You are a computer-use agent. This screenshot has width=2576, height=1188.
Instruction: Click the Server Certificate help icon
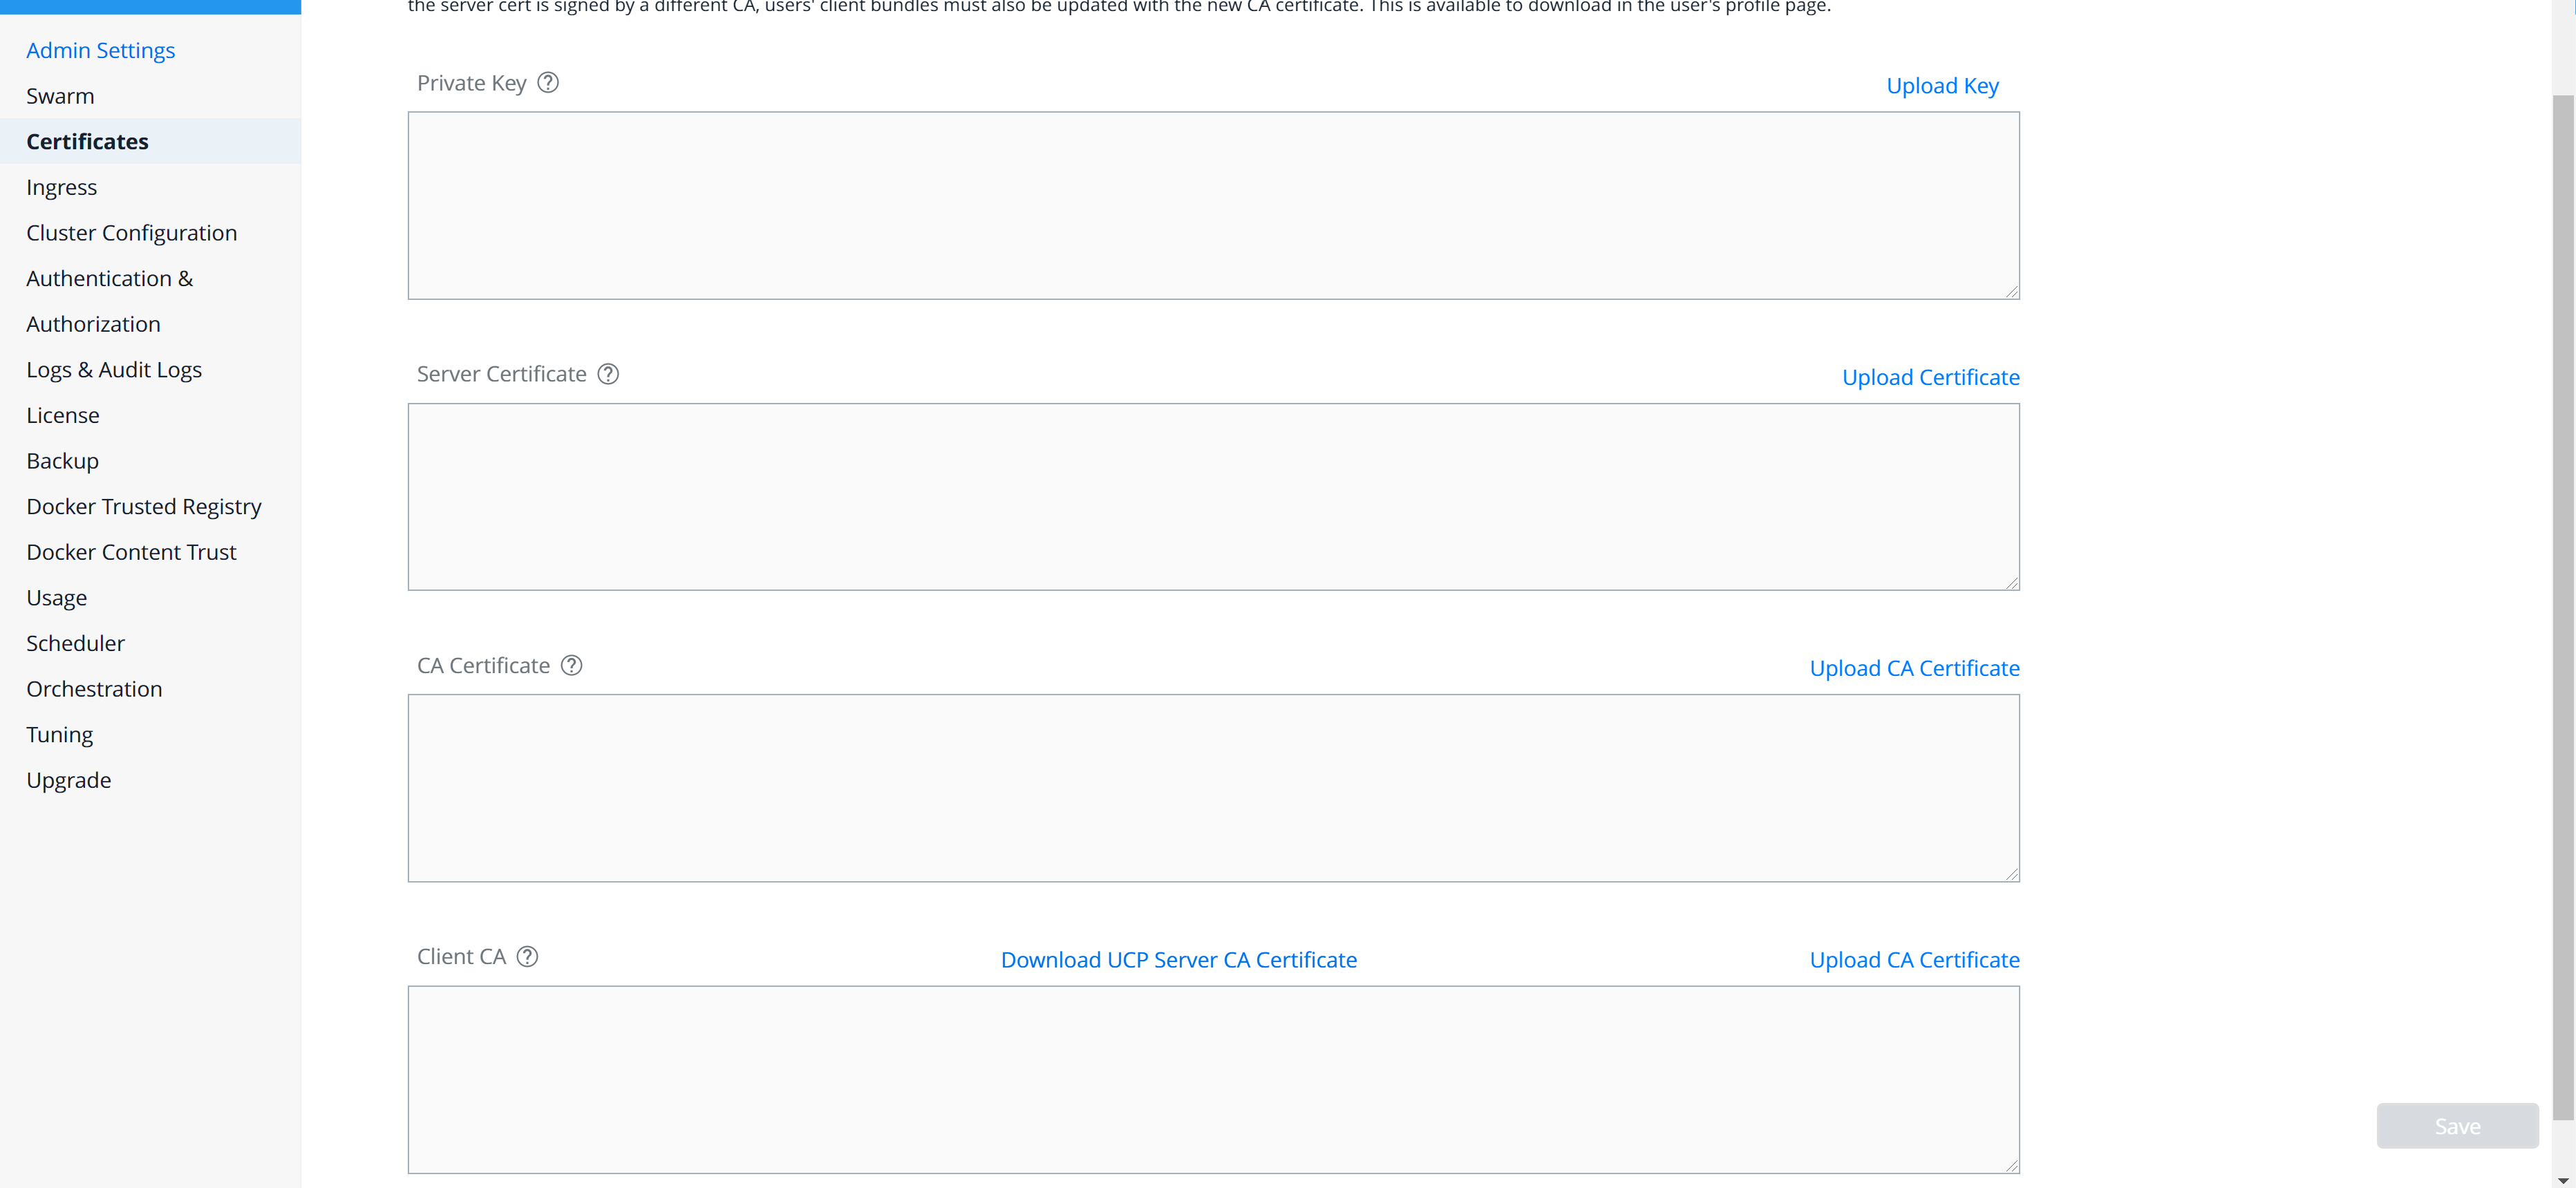point(608,374)
